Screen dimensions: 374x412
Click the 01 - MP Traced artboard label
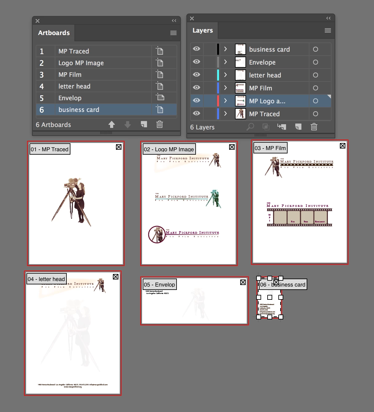pyautogui.click(x=50, y=149)
